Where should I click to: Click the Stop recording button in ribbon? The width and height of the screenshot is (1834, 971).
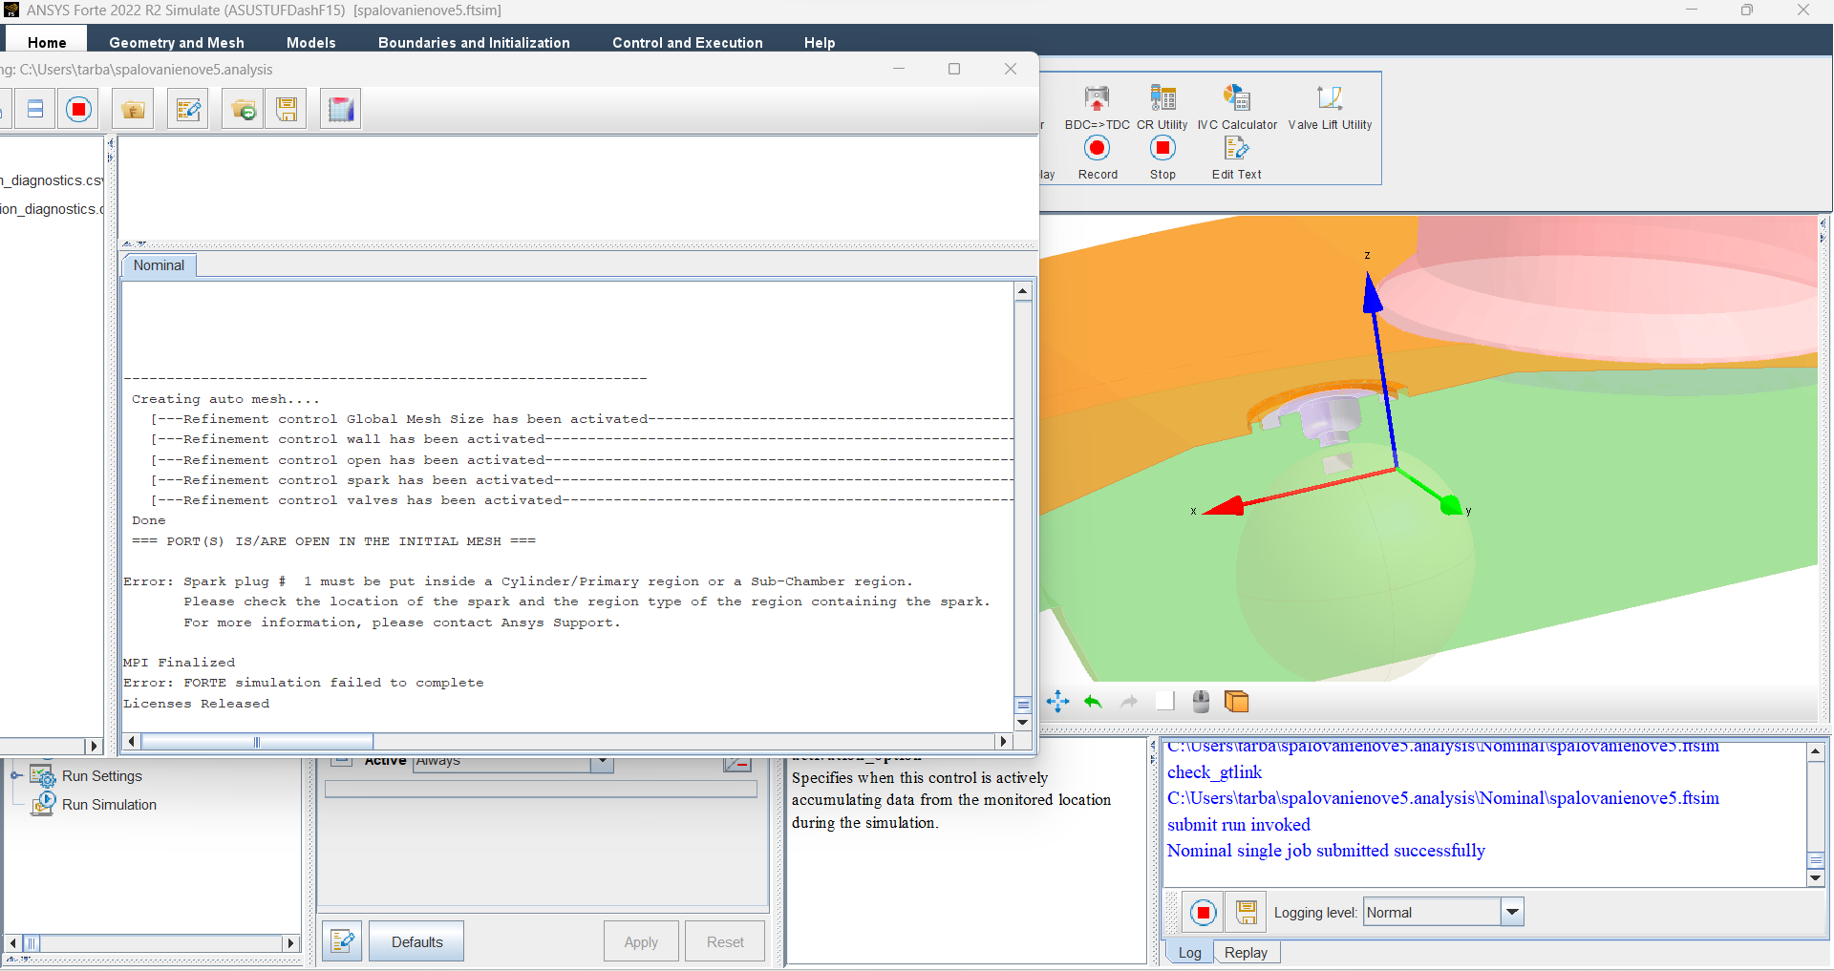[1162, 158]
